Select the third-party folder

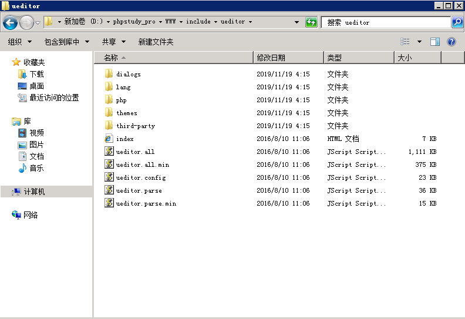coord(135,126)
